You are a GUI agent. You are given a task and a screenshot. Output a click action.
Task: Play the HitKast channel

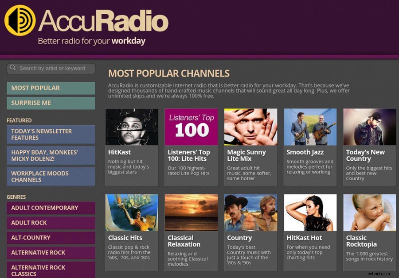pos(131,126)
